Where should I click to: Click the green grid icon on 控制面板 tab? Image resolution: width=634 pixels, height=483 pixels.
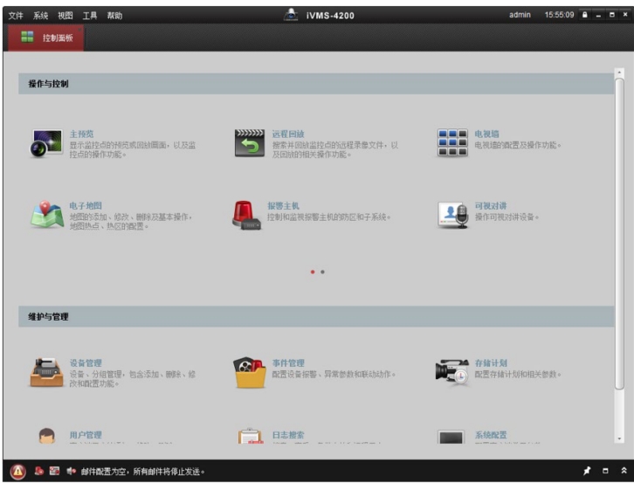click(27, 37)
